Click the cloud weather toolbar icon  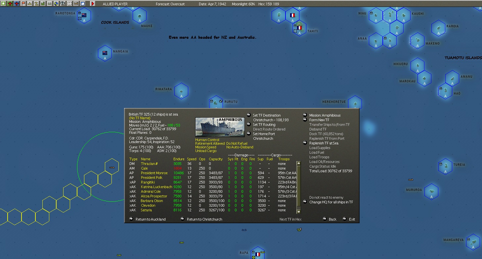[83, 3]
